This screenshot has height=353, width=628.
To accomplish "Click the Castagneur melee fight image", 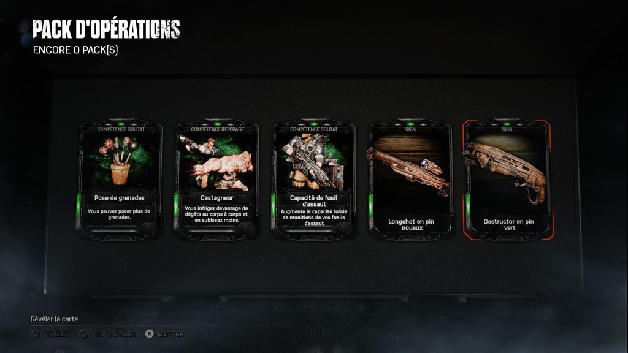I will [x=216, y=162].
